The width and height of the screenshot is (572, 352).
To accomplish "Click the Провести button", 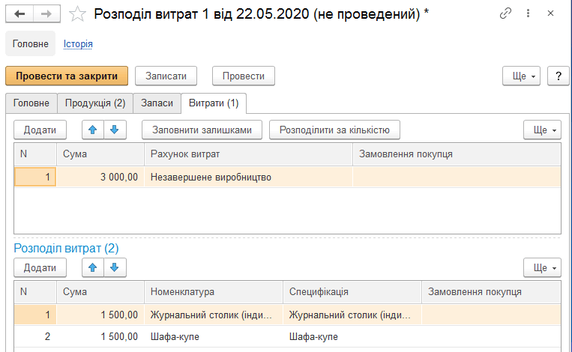I will 244,76.
